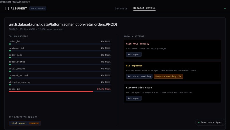Click the customer_id column name
The width and height of the screenshot is (230, 130).
16,48
